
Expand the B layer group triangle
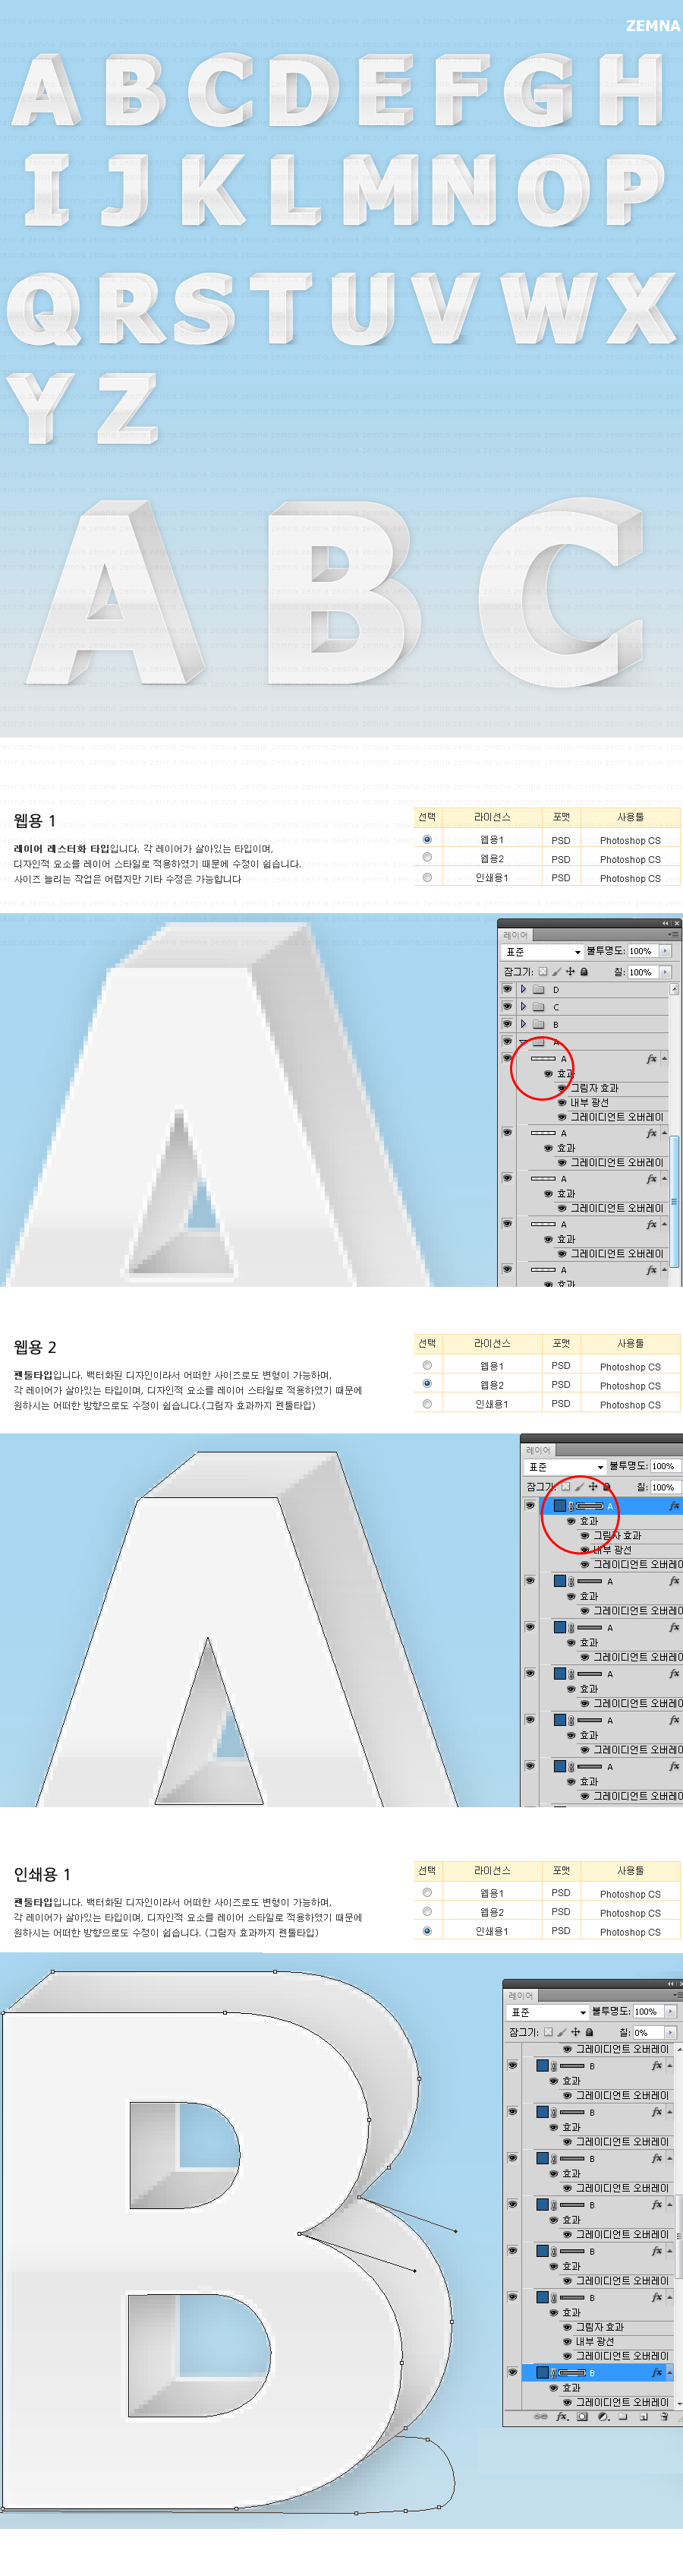coord(523,1024)
